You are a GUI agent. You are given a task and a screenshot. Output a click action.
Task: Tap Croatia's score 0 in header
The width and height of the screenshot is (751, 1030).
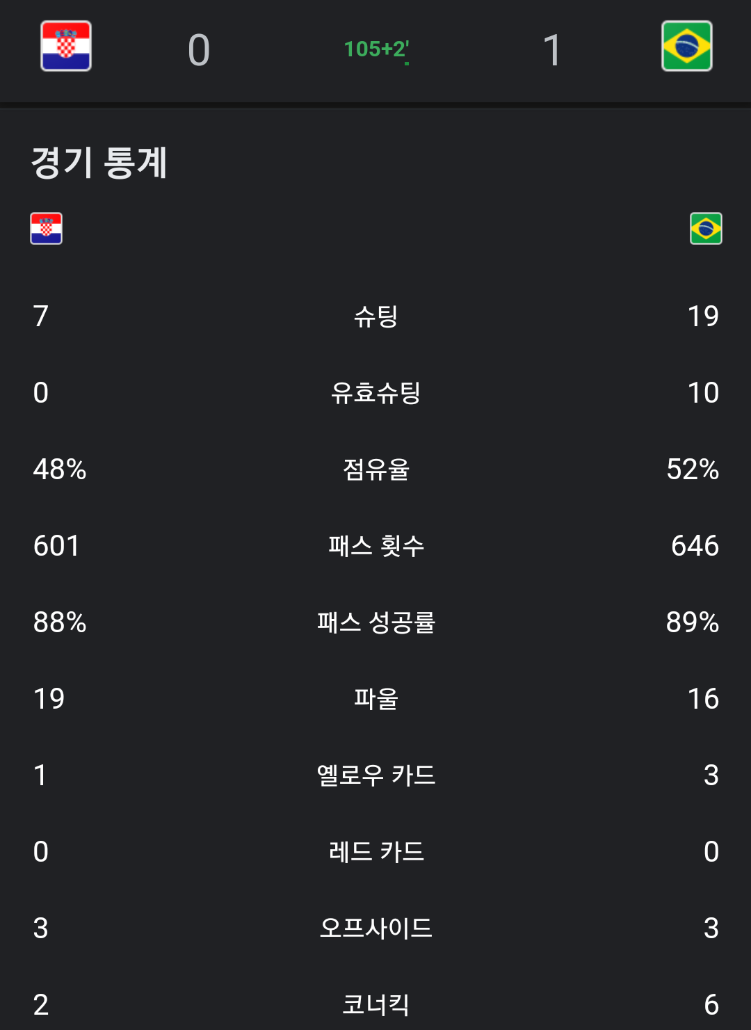click(199, 50)
